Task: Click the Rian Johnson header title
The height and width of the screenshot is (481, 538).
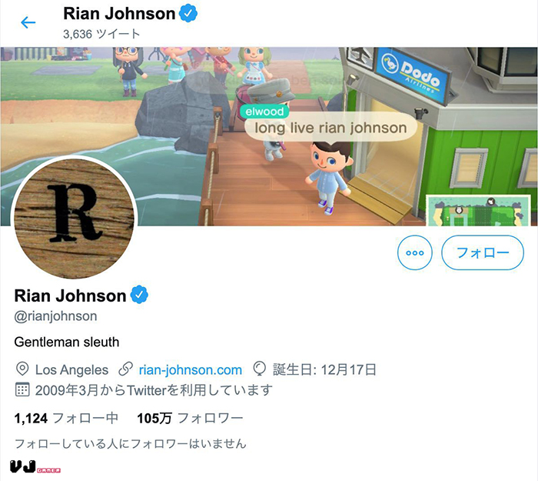Action: [119, 14]
